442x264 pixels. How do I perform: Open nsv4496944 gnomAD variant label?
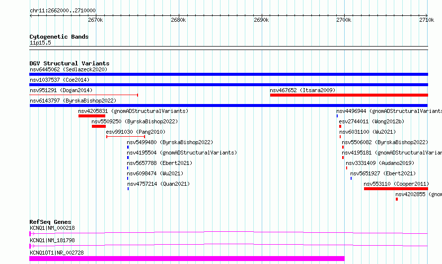coord(389,111)
